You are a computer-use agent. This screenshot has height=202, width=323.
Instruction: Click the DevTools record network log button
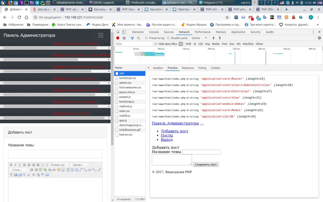point(118,38)
